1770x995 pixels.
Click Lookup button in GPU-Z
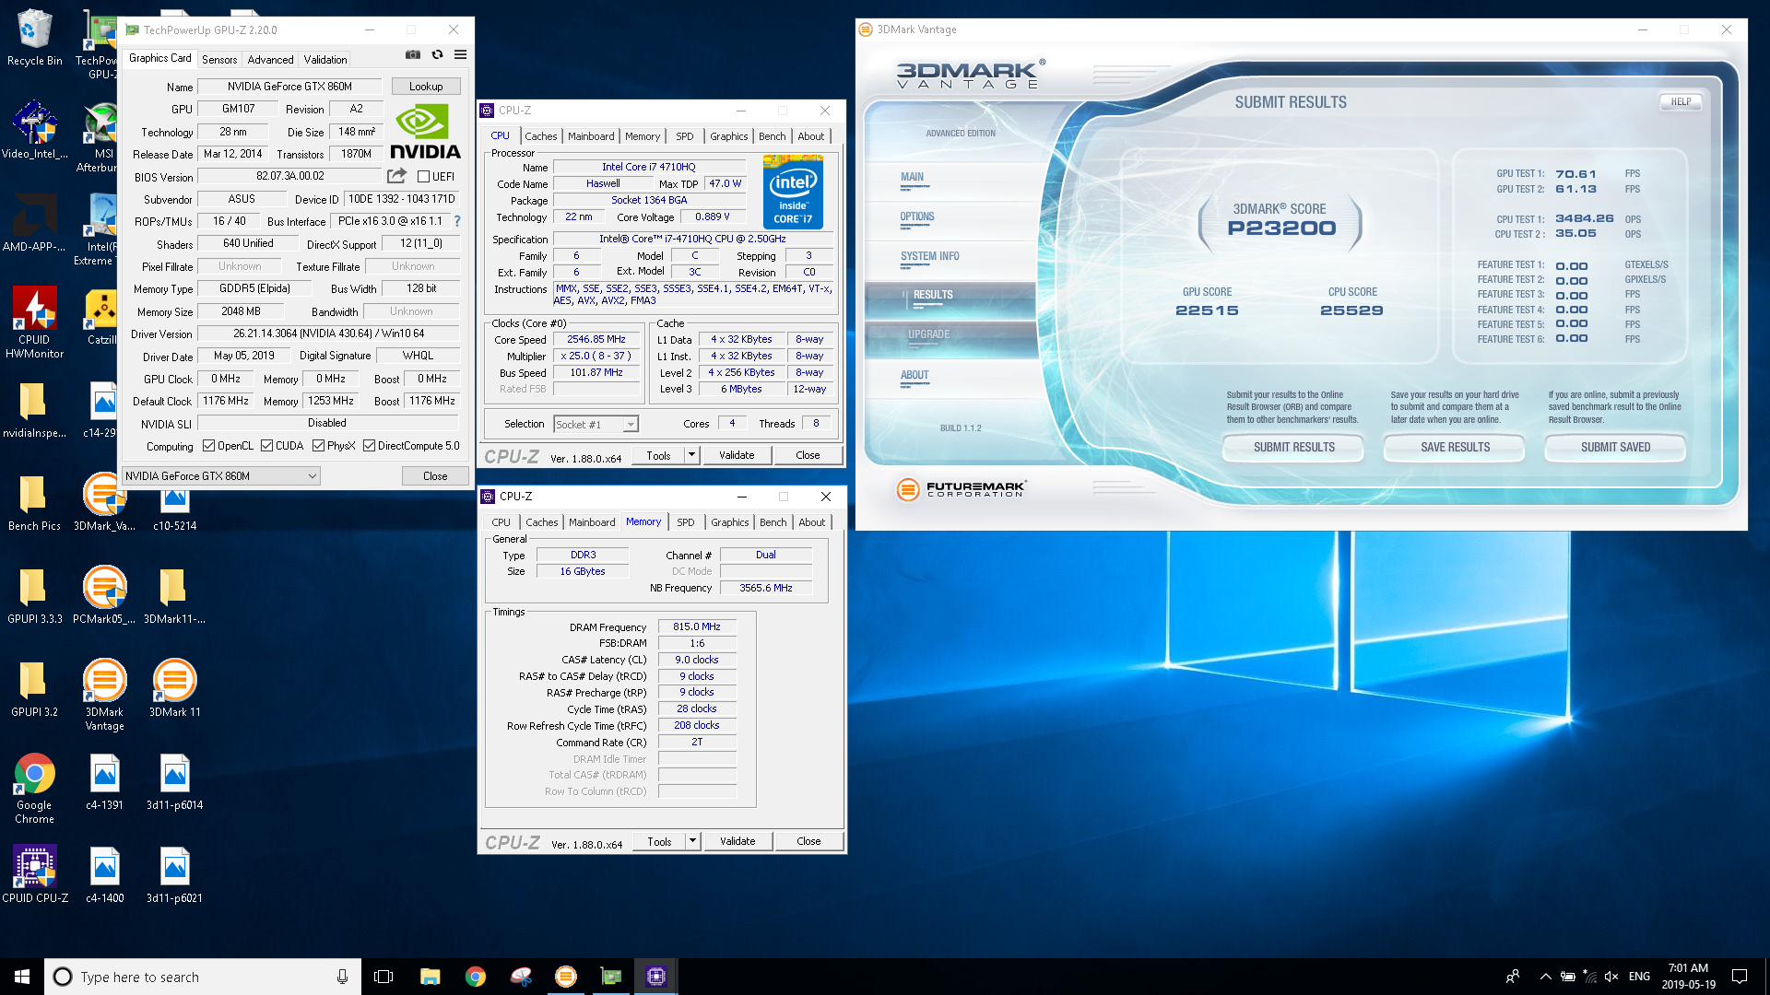(x=426, y=87)
